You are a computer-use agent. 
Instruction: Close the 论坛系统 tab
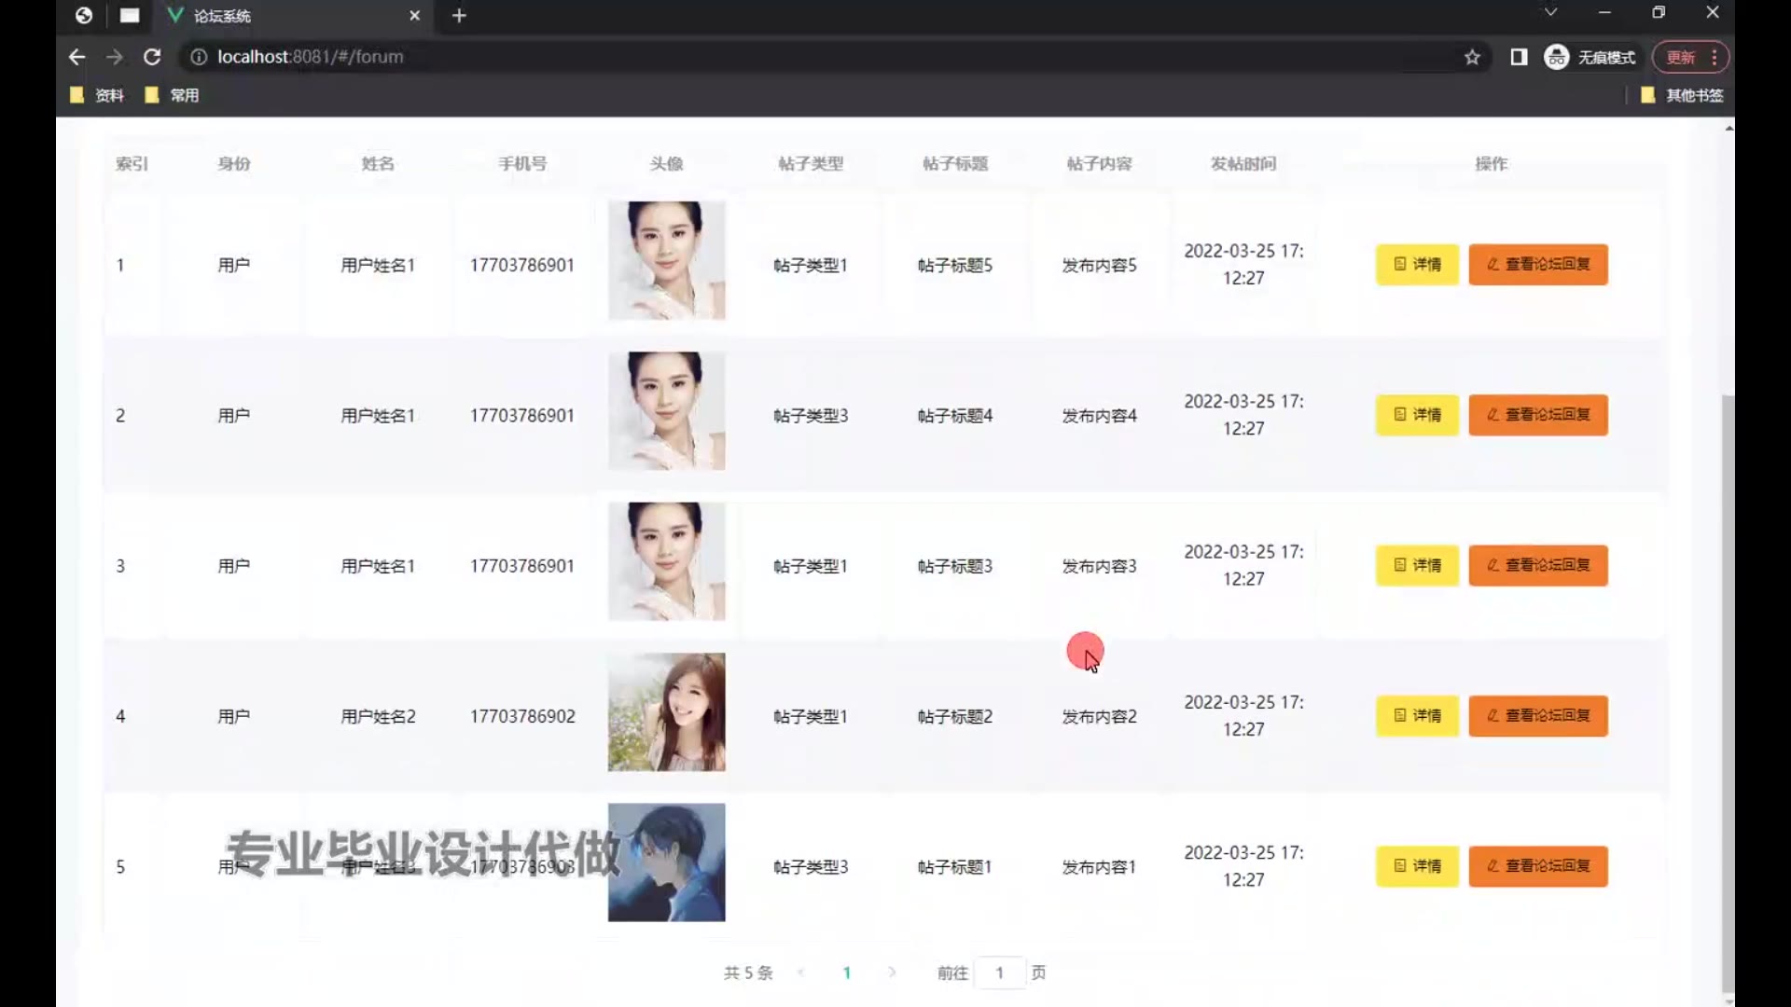pos(415,16)
